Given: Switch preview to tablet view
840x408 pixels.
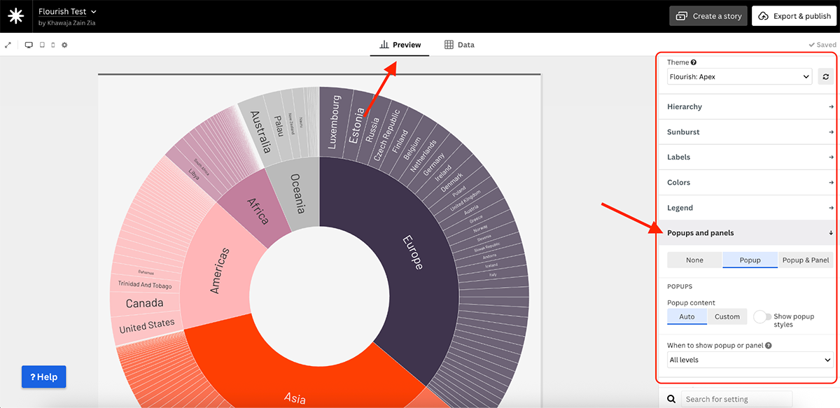Looking at the screenshot, I should (42, 45).
